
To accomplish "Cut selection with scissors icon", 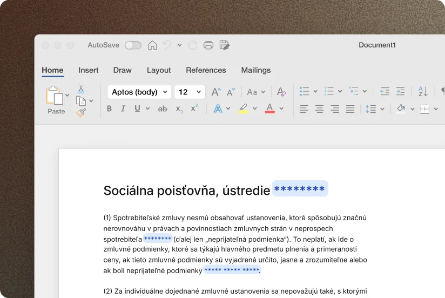I will (81, 89).
